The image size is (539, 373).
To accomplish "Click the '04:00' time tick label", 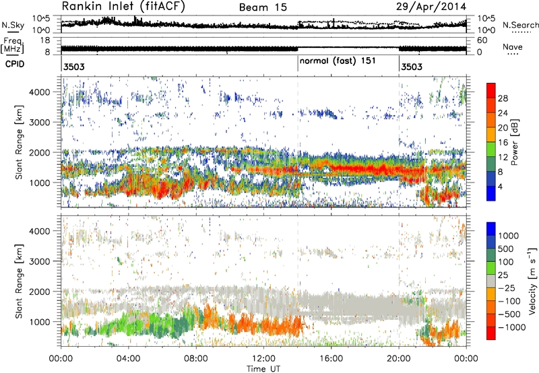I will (128, 359).
